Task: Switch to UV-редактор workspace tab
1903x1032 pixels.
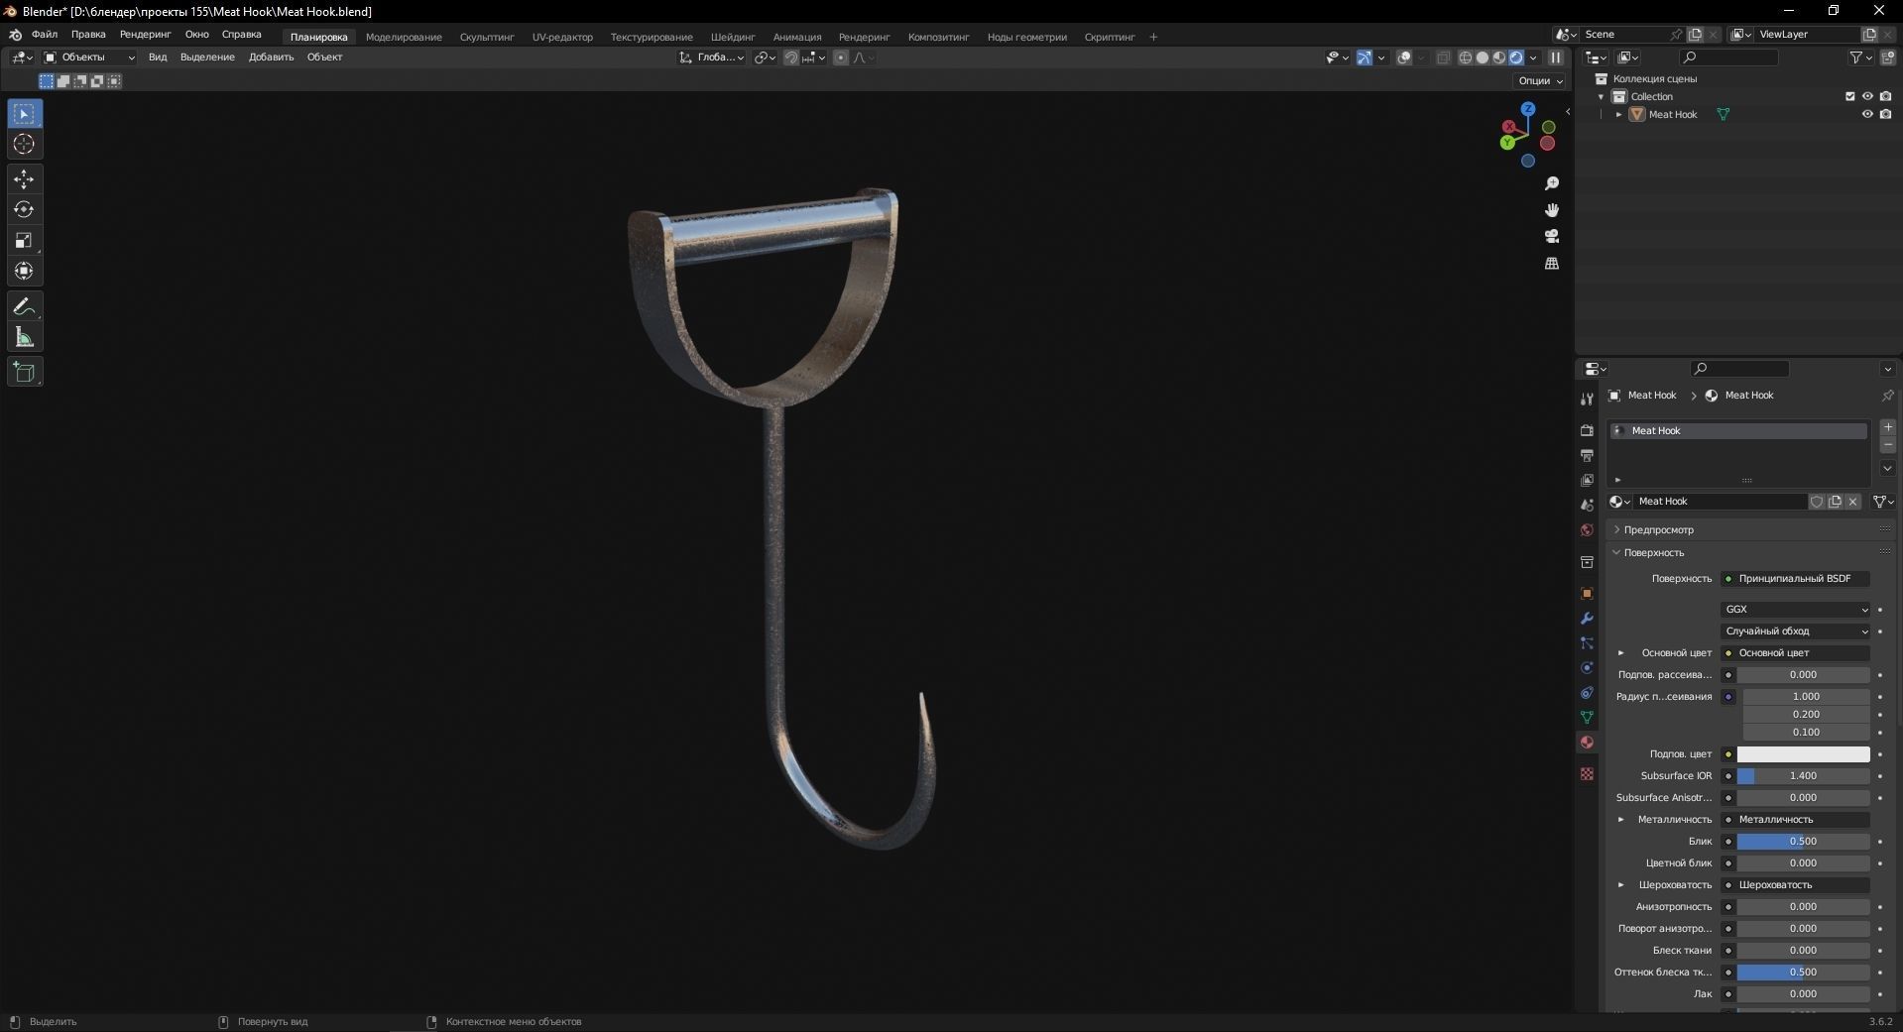Action: (x=562, y=37)
